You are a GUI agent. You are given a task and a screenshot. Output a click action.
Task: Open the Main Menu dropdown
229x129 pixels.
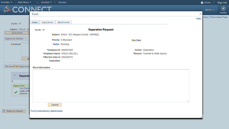(24, 3)
